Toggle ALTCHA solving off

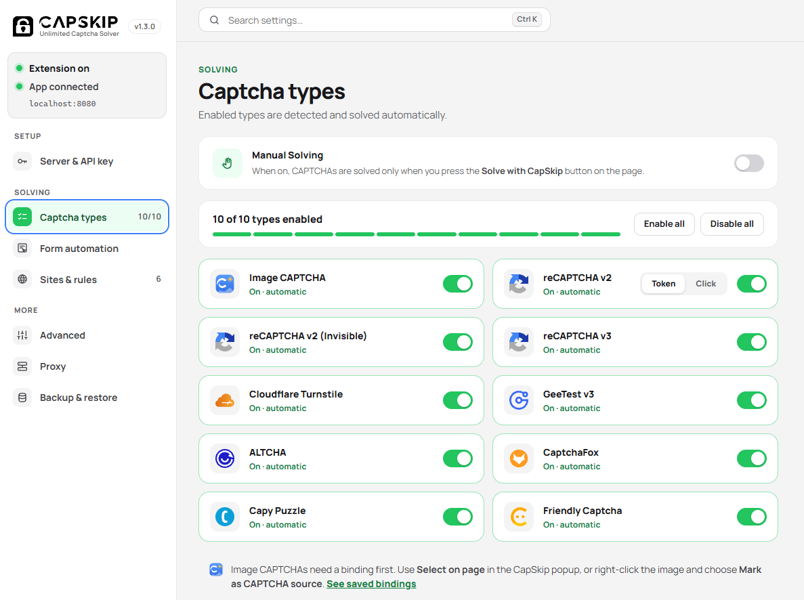[x=458, y=458]
